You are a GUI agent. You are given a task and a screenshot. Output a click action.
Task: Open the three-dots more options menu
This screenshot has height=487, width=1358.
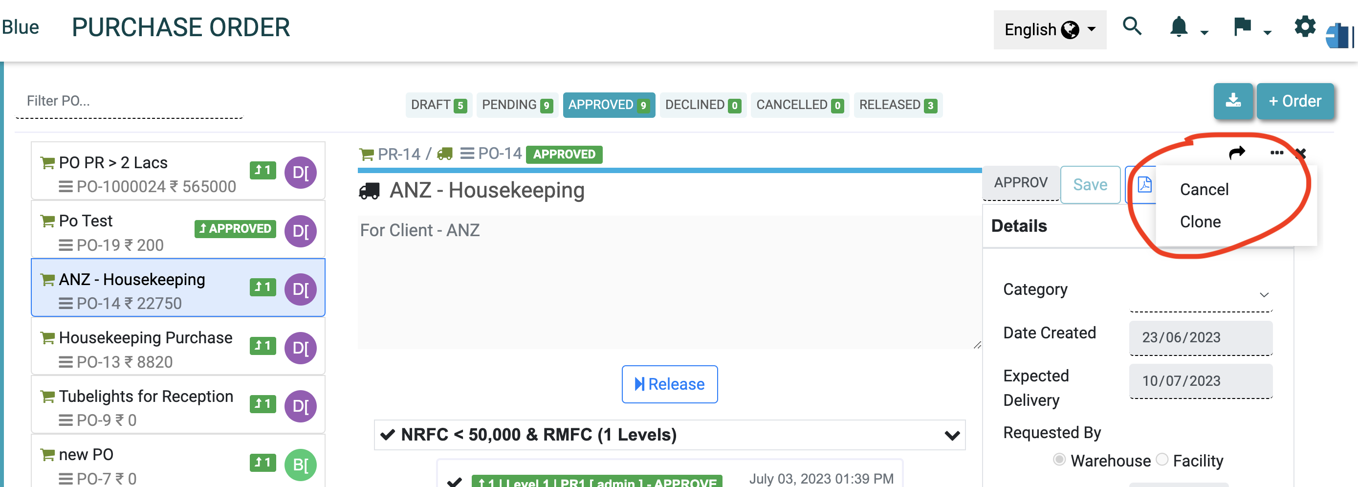pyautogui.click(x=1276, y=153)
